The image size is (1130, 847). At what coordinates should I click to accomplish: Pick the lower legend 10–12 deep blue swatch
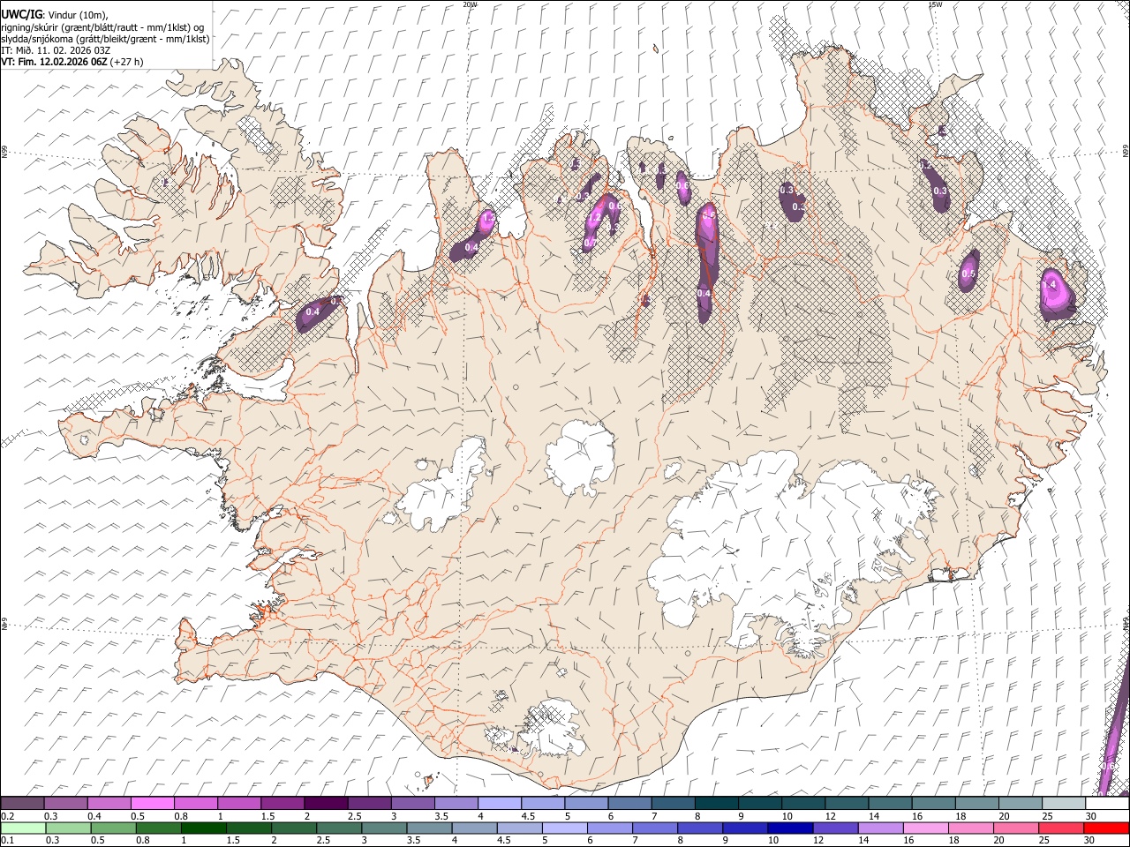click(x=790, y=828)
